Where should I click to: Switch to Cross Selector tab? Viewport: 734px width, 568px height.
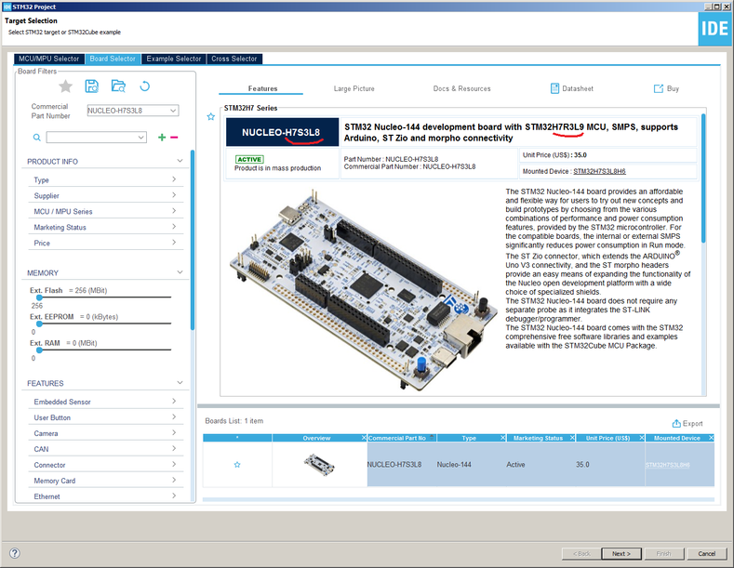tap(234, 59)
